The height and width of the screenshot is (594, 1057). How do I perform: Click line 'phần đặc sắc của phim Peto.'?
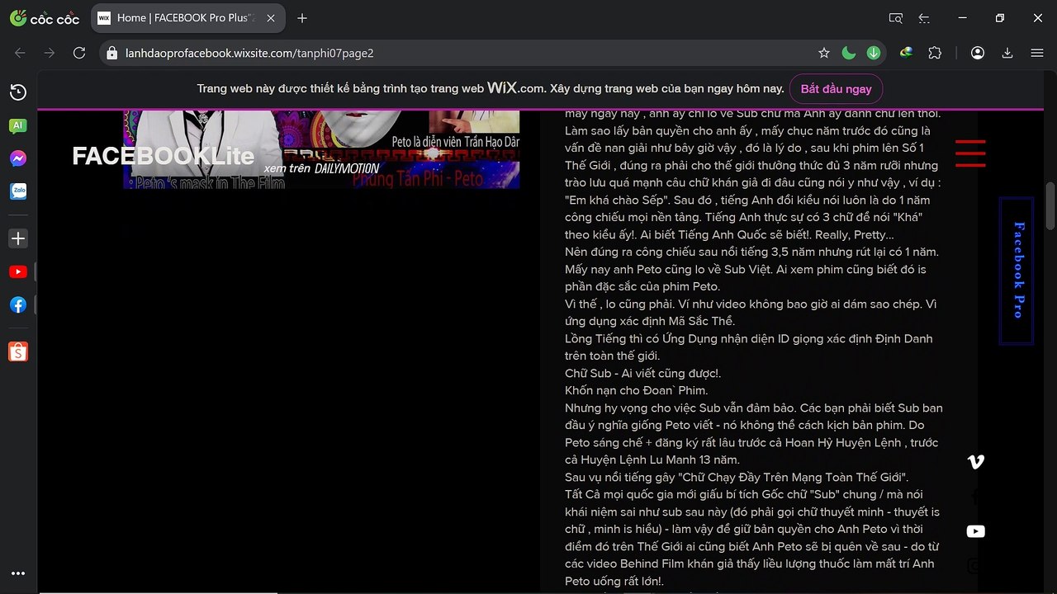click(642, 286)
